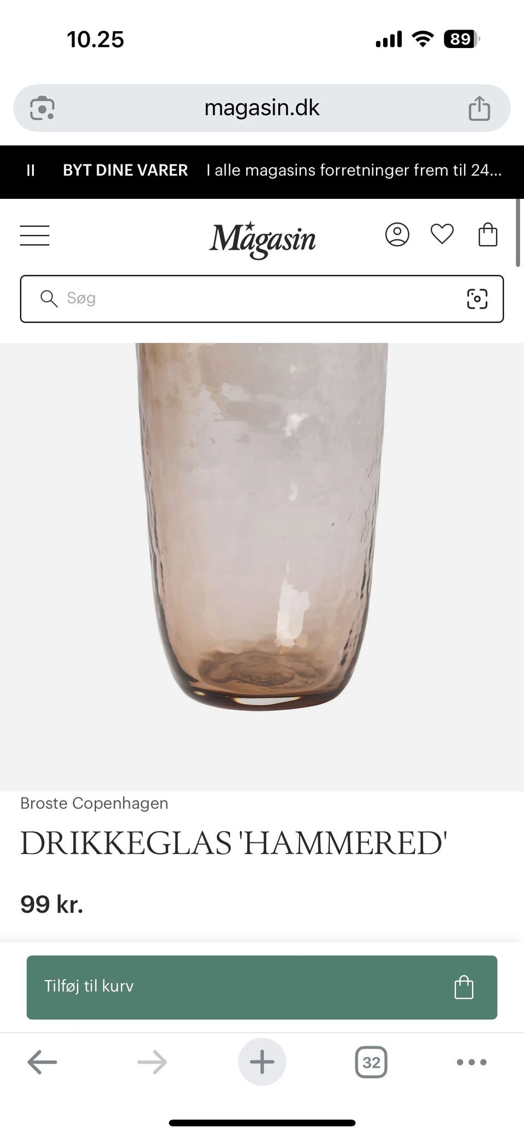Open the shopping bag in the header

(x=487, y=234)
